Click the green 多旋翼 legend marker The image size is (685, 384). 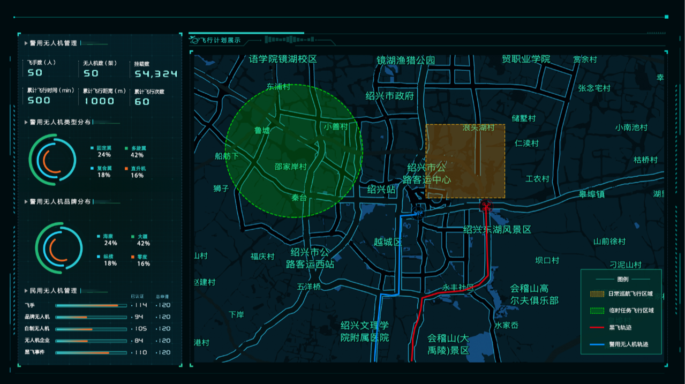[126, 148]
